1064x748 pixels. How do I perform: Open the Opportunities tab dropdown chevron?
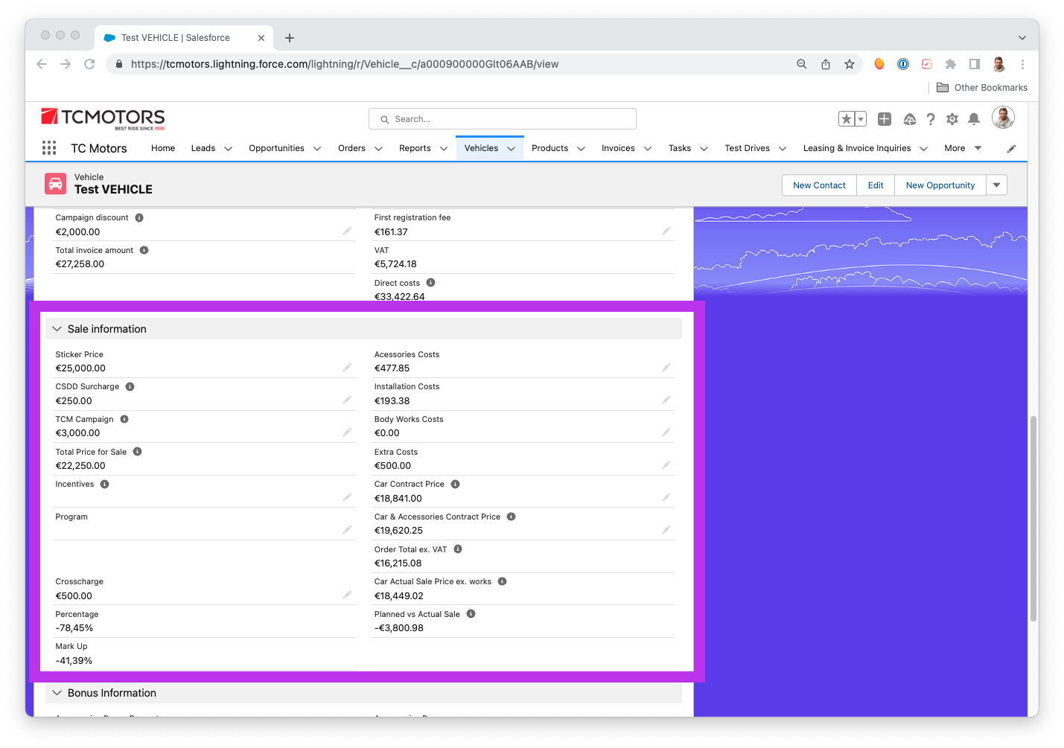(x=317, y=149)
